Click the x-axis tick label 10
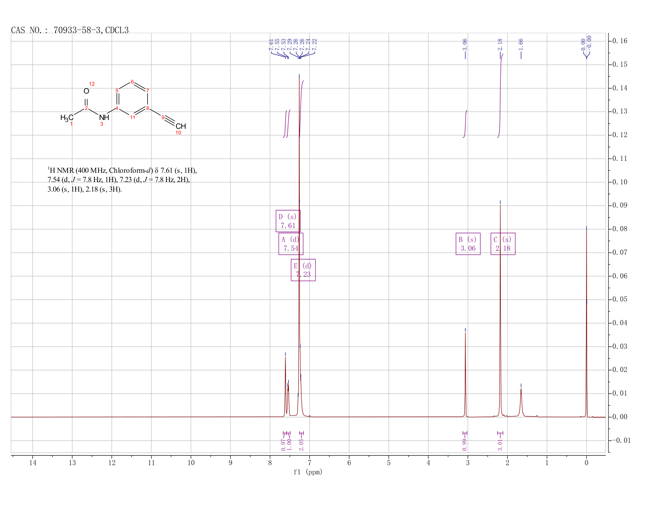Image resolution: width=660 pixels, height=510 pixels. pyautogui.click(x=191, y=463)
